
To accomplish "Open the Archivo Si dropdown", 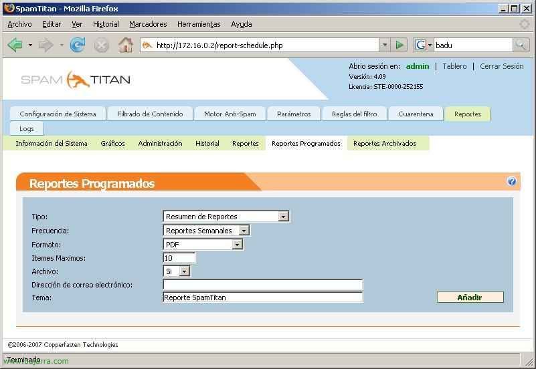I will pyautogui.click(x=184, y=271).
